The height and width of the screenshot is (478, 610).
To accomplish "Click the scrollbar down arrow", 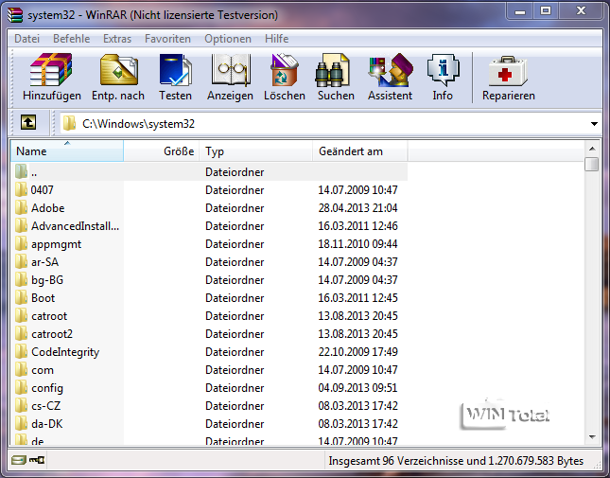I will tap(592, 437).
